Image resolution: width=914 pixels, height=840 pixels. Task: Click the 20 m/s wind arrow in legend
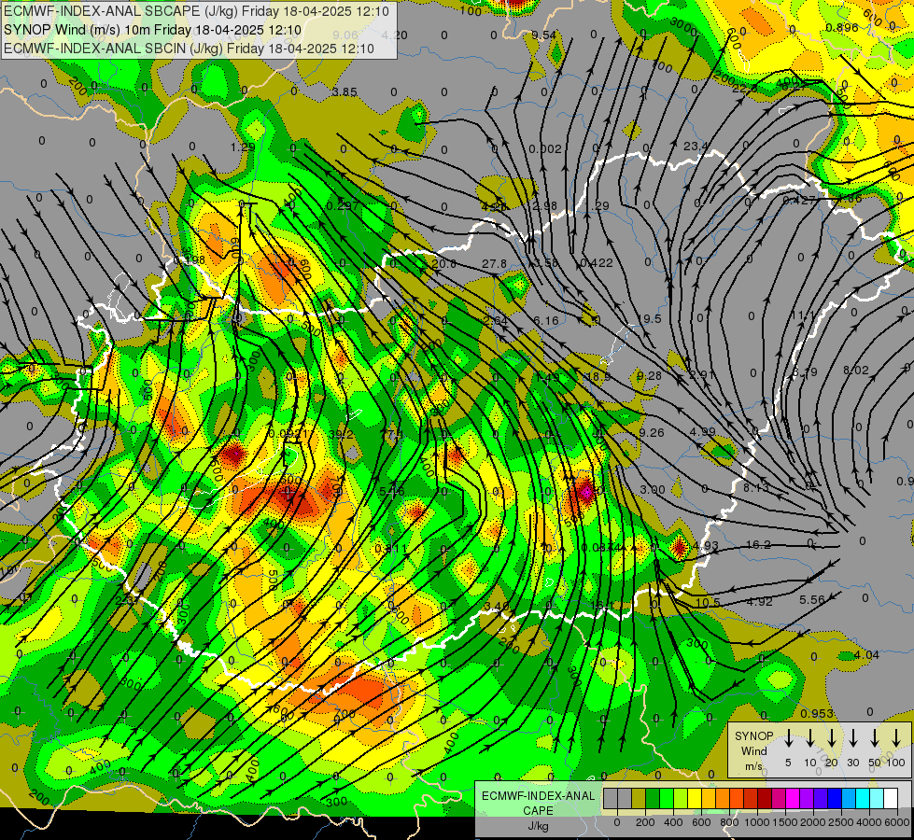click(x=832, y=737)
